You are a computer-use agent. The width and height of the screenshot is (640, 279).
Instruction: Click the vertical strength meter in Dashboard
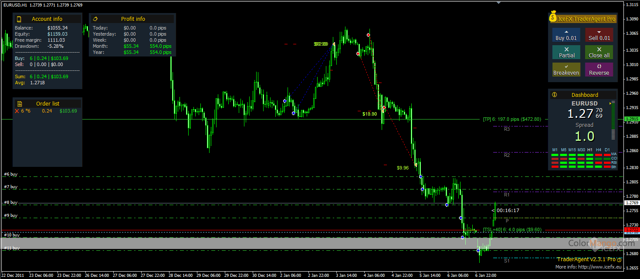[x=613, y=120]
